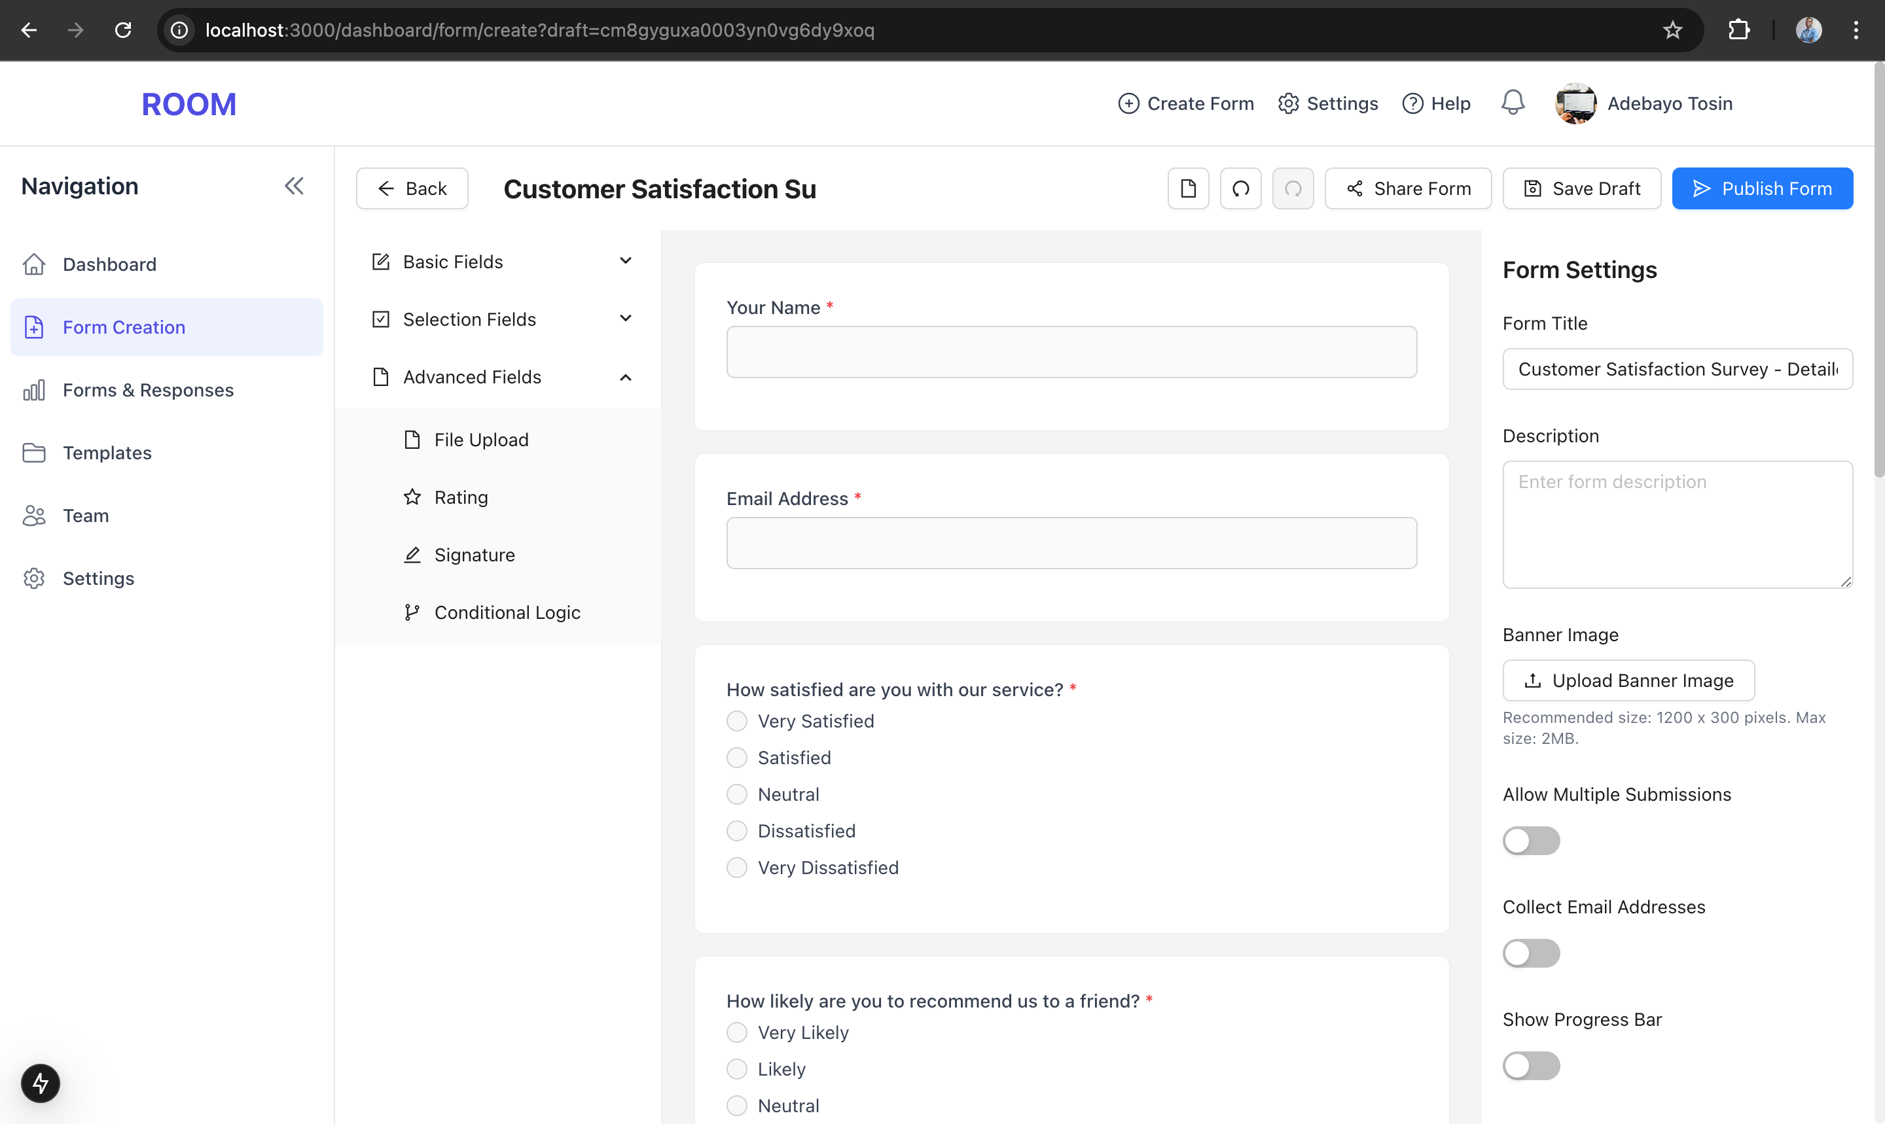The height and width of the screenshot is (1124, 1885).
Task: Toggle Collect Email Addresses switch
Action: click(x=1531, y=954)
